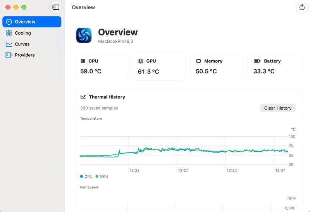Viewport: 310px width, 212px height.
Task: Click the Thermal History heading
Action: click(x=107, y=97)
